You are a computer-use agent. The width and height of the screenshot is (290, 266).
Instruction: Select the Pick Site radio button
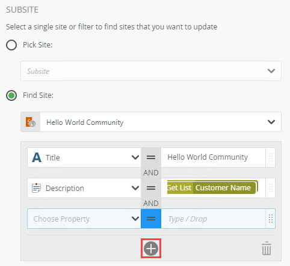pos(11,45)
